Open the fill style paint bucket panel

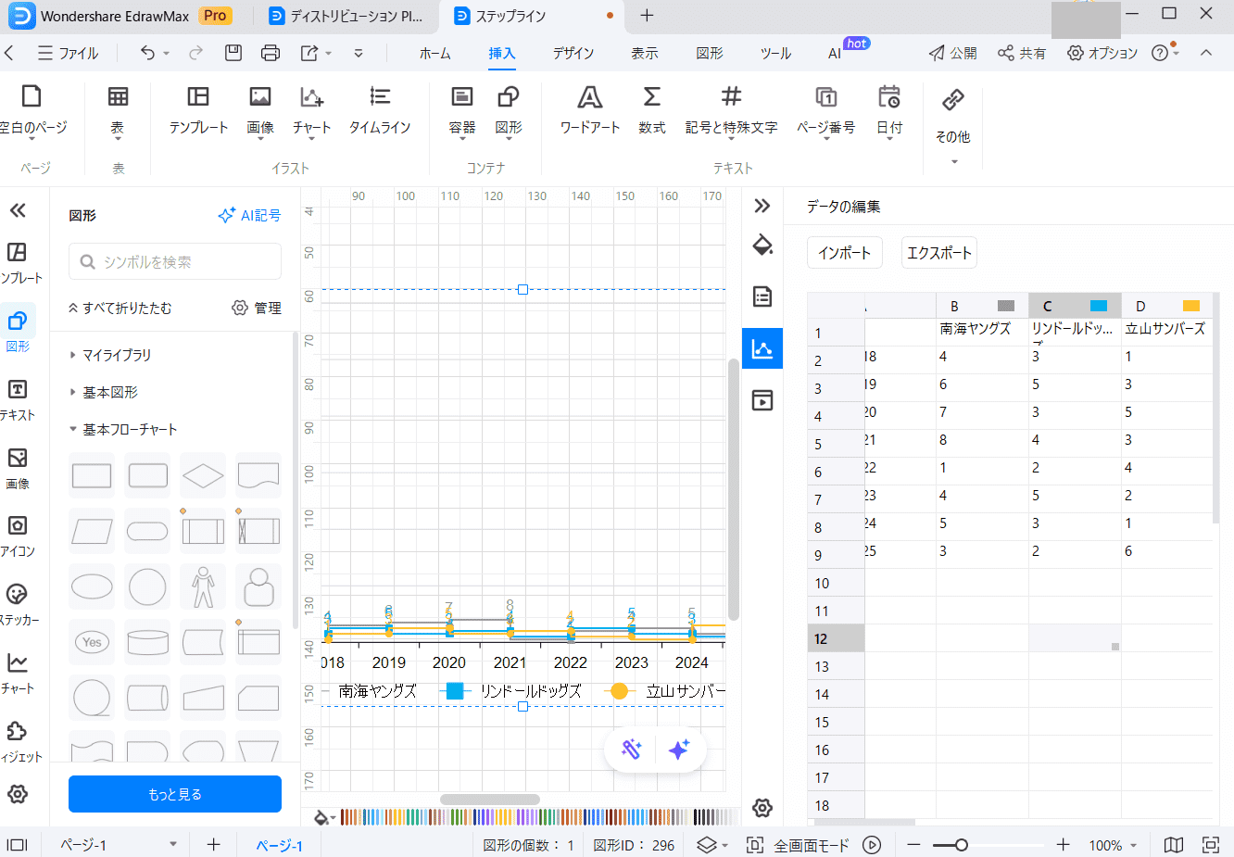click(x=762, y=246)
